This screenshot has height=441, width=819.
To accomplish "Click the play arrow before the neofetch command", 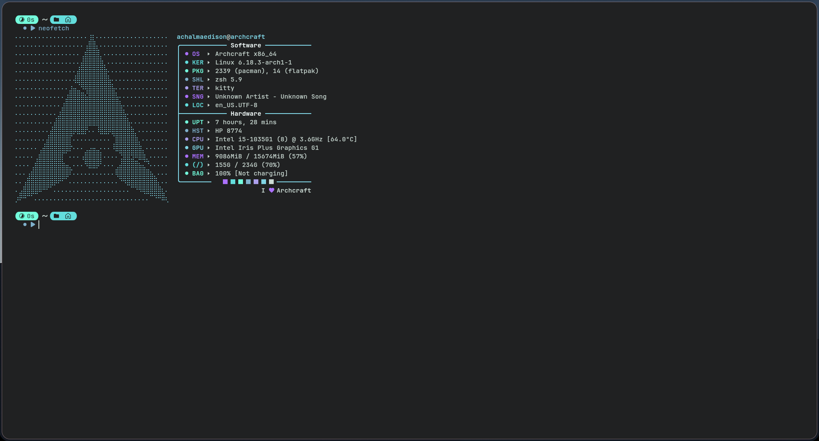I will pyautogui.click(x=33, y=28).
